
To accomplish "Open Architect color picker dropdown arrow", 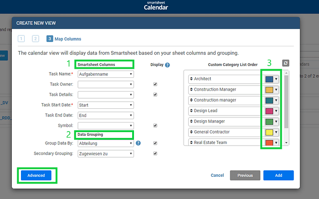I will coord(276,79).
